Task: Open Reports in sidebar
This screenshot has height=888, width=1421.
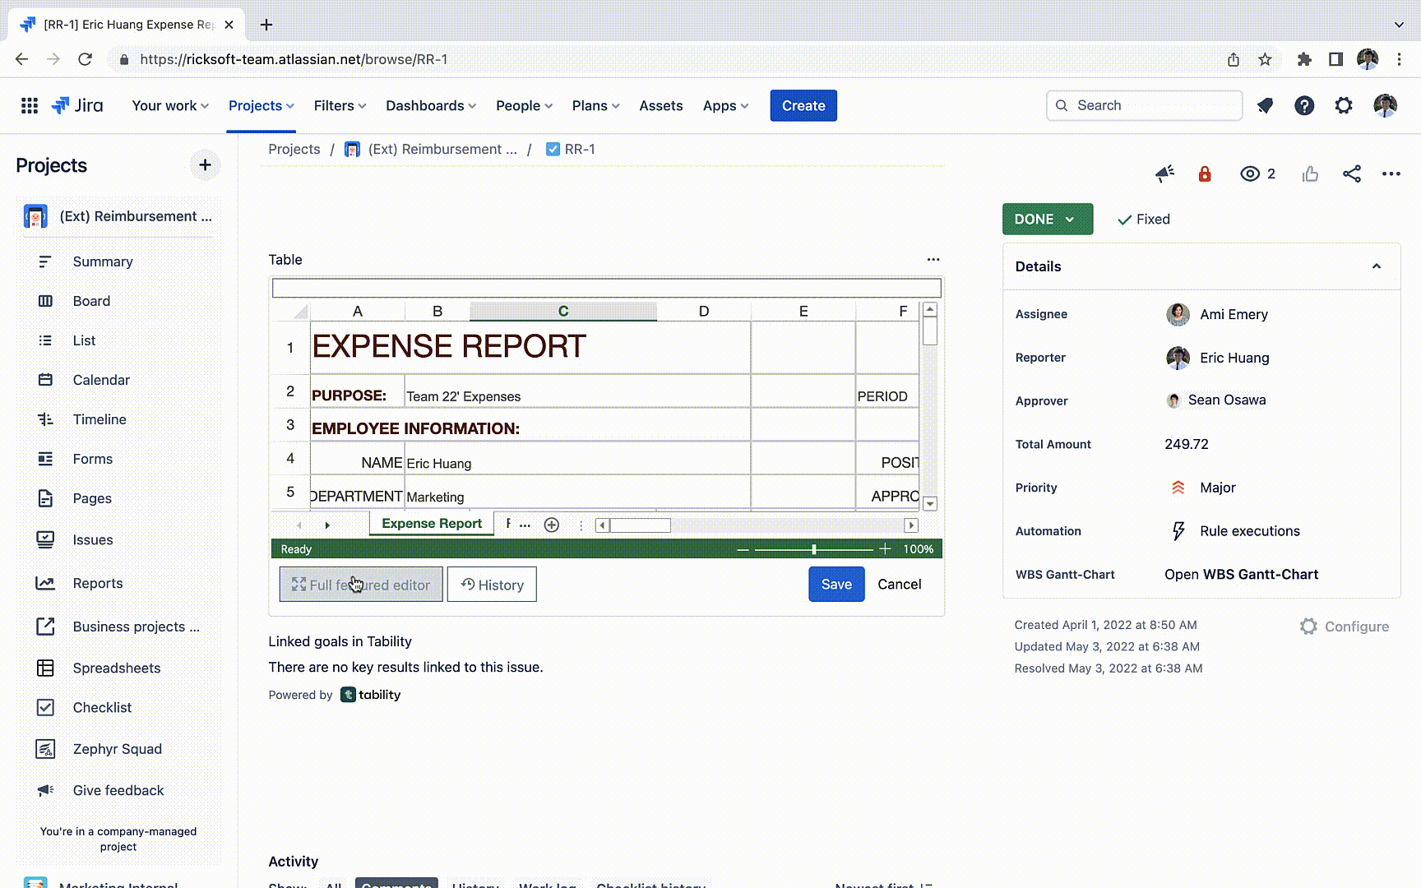Action: (x=118, y=583)
